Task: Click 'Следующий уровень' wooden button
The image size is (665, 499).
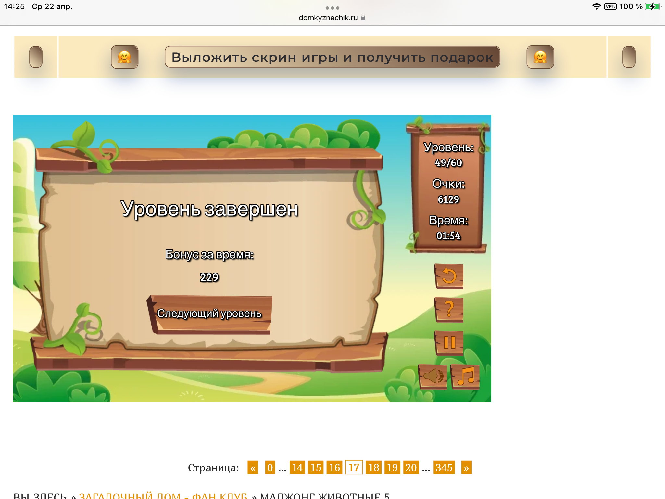Action: [209, 314]
